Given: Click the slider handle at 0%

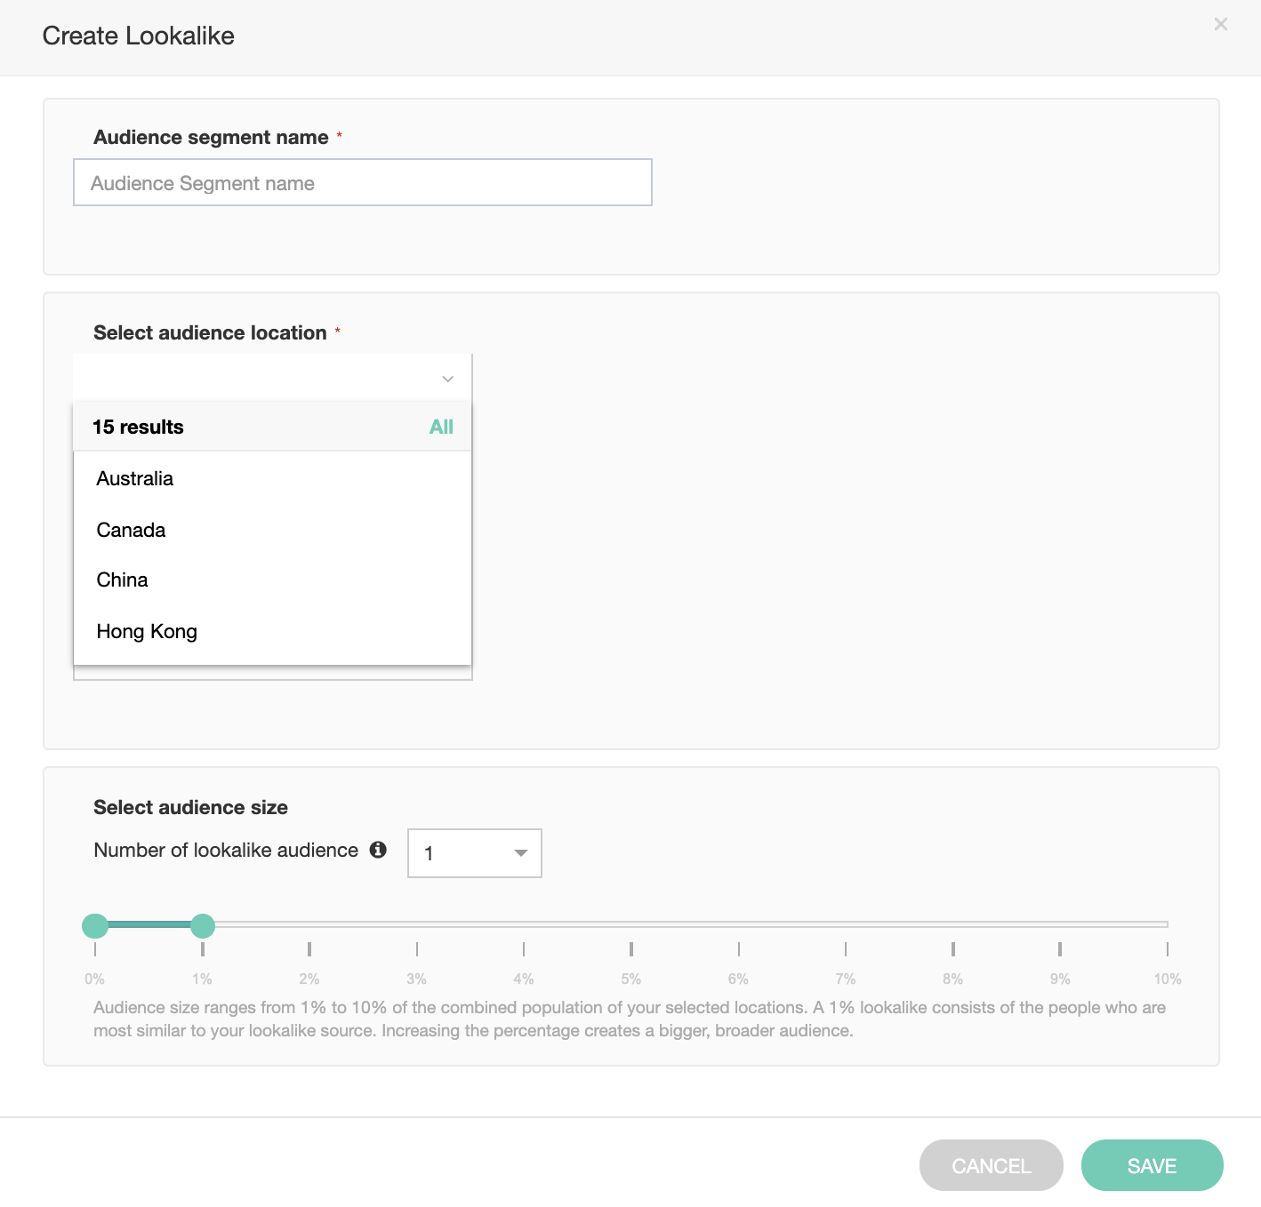Looking at the screenshot, I should (95, 925).
